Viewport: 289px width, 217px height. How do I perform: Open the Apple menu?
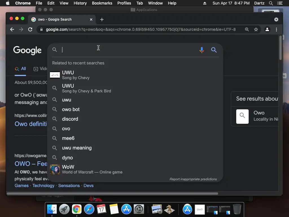click(x=8, y=3)
